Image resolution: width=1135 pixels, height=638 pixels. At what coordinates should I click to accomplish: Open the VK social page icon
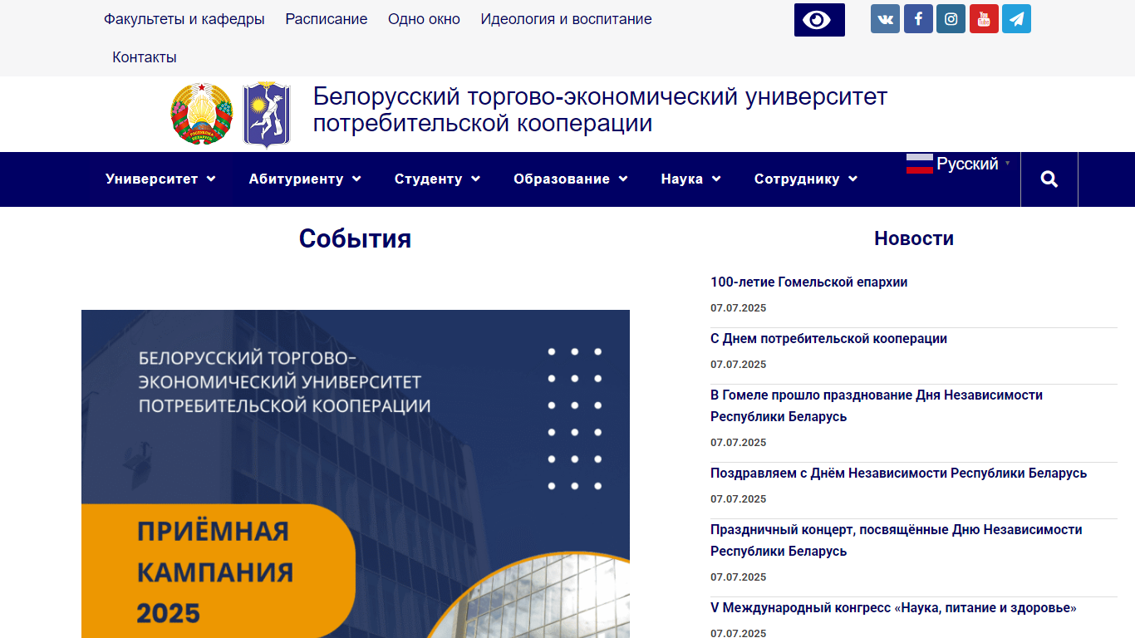pyautogui.click(x=885, y=19)
